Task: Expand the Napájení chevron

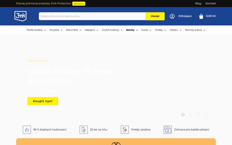Action: click(x=97, y=30)
